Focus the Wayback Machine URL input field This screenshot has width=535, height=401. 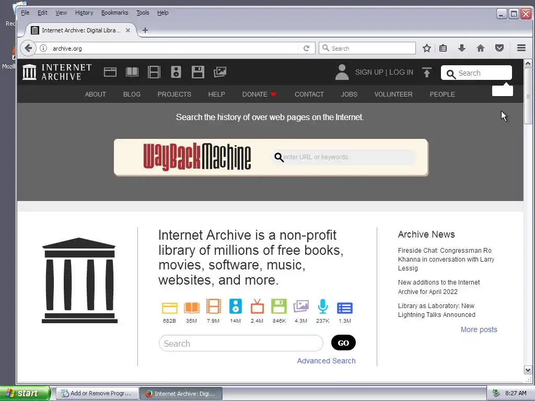345,157
